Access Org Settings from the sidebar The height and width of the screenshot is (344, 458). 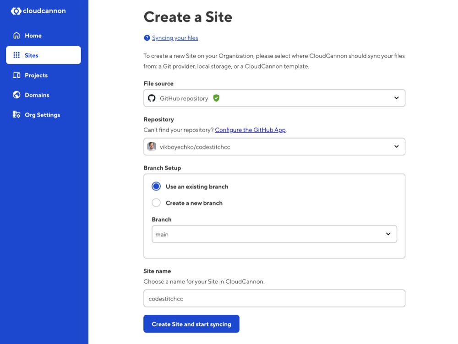pyautogui.click(x=42, y=115)
